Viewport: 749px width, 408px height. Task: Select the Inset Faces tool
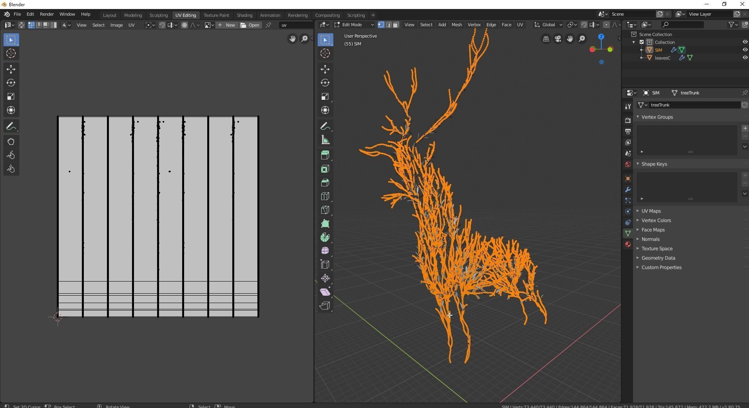tap(325, 169)
